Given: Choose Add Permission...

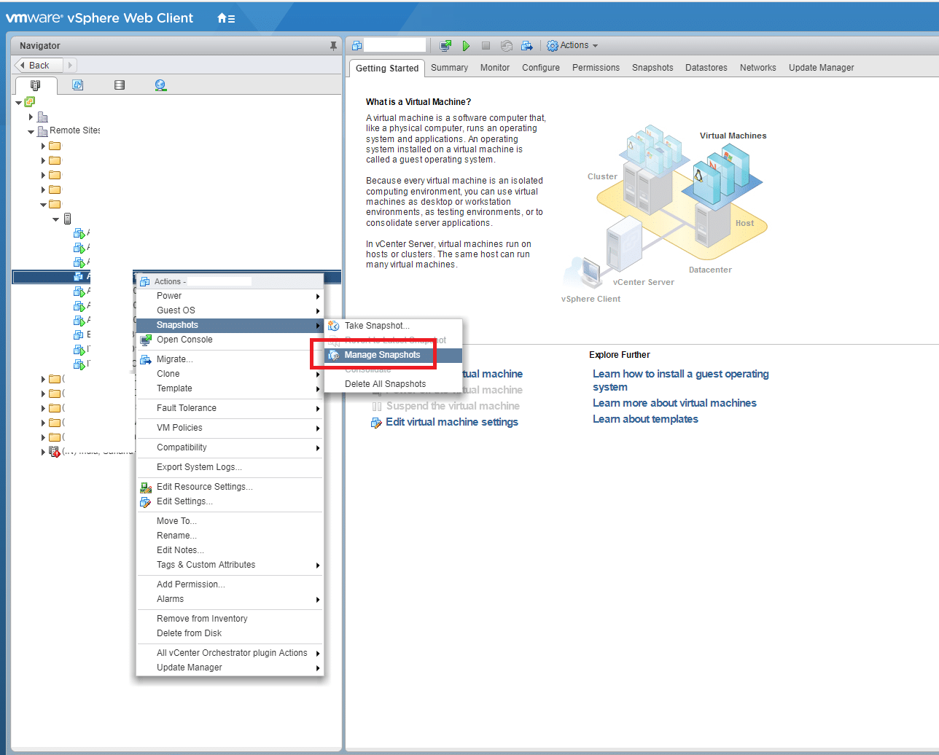Looking at the screenshot, I should 230,584.
